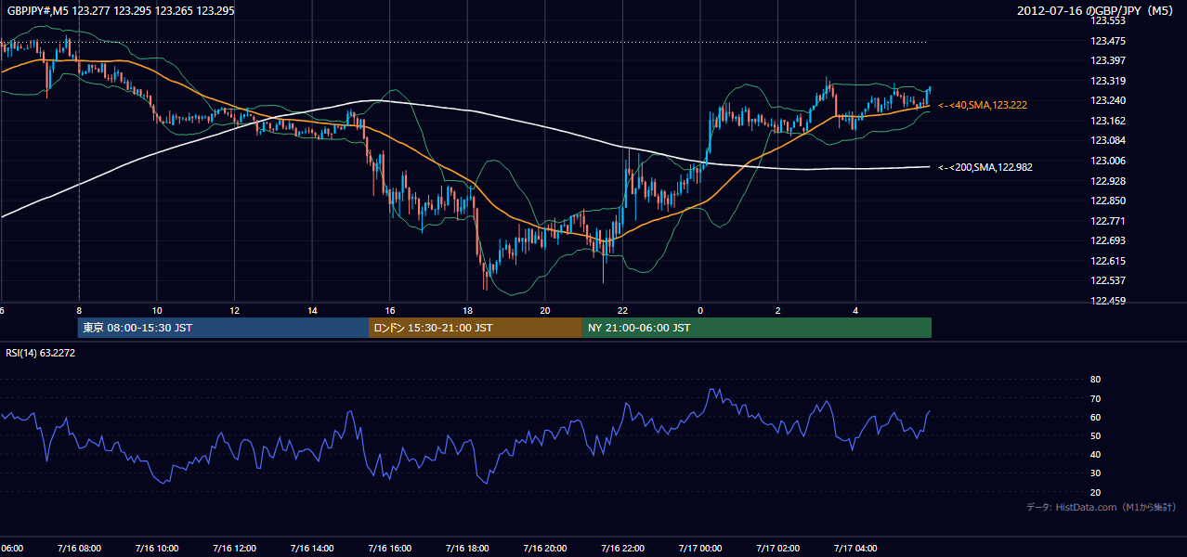Click the RSI(14) 63.2272 indicator label
The width and height of the screenshot is (1187, 557).
tap(41, 353)
